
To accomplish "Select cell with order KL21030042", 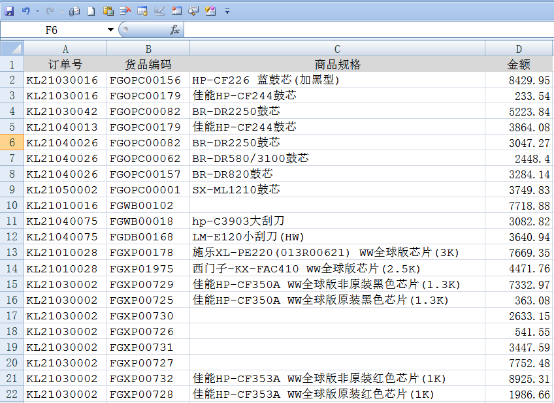I will pos(65,111).
